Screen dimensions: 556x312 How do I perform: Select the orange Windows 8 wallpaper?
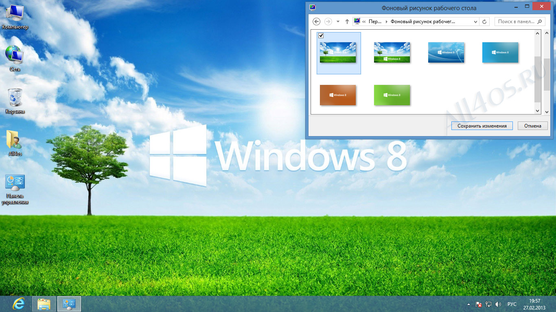click(338, 95)
